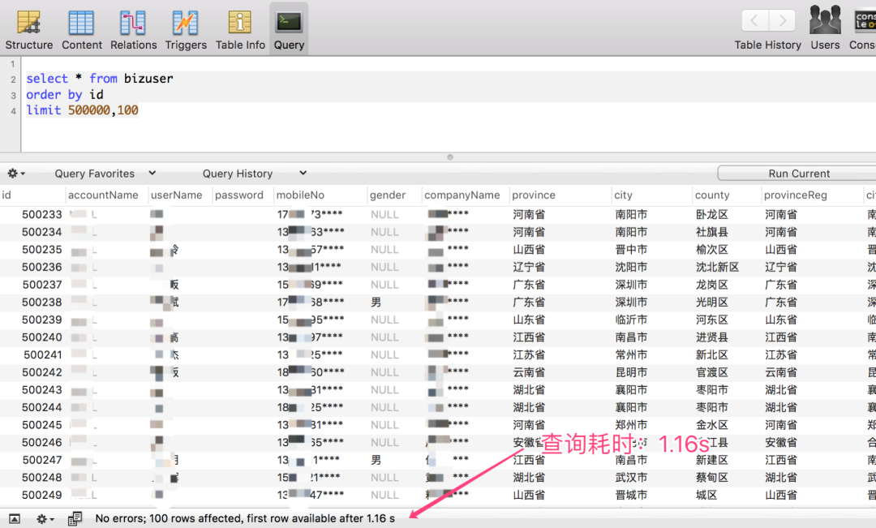876x528 pixels.
Task: Open the Relations view
Action: tap(133, 23)
